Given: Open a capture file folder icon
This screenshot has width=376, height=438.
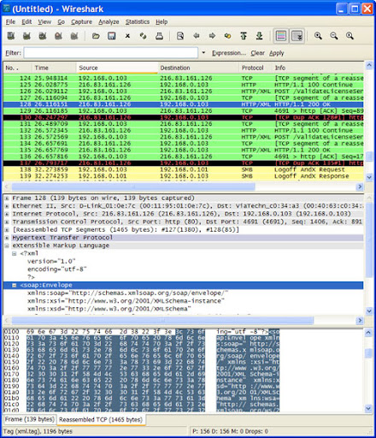Looking at the screenshot, I should tap(96, 36).
